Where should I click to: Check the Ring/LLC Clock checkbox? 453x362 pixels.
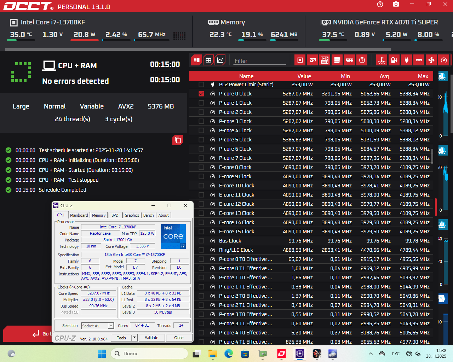(x=201, y=250)
